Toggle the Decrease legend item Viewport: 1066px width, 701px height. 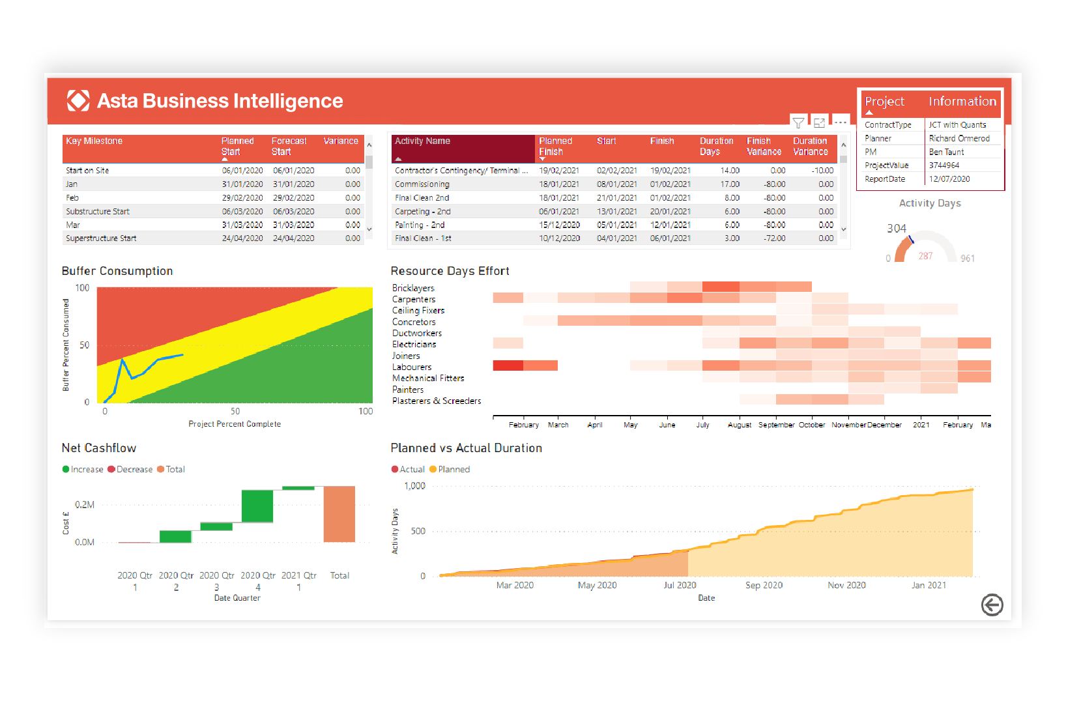(130, 469)
